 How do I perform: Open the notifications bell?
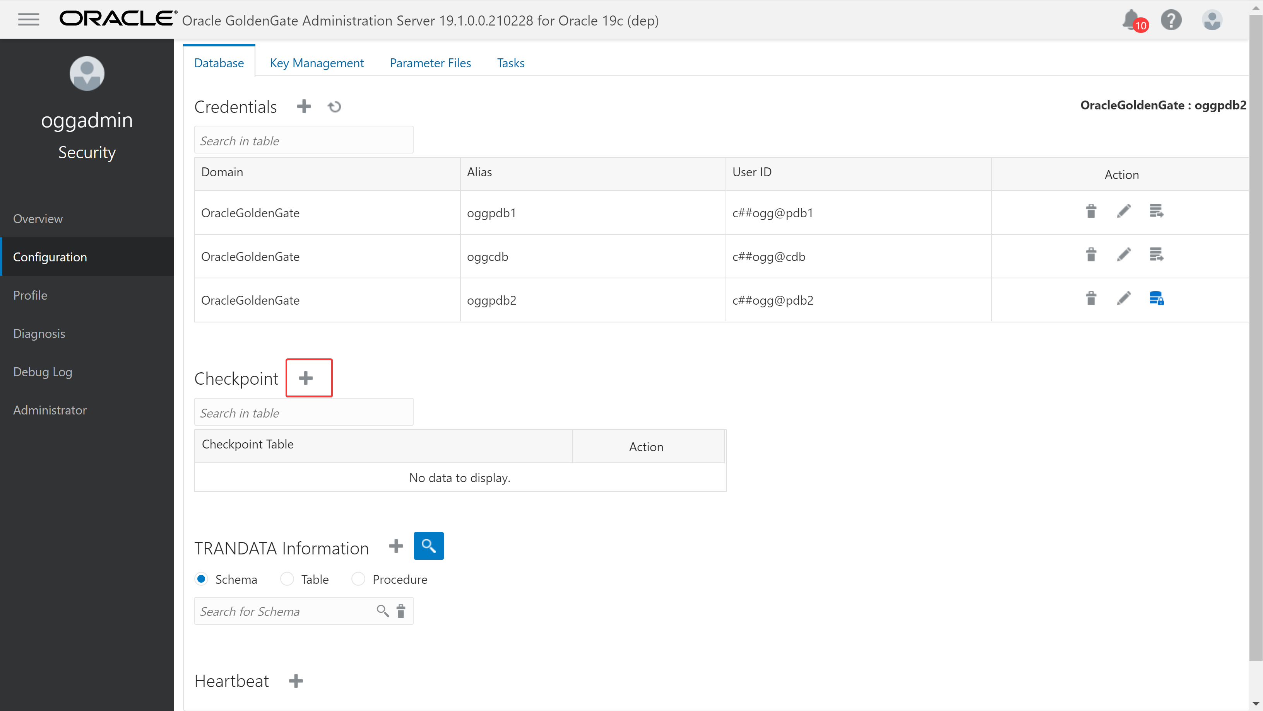(1131, 20)
